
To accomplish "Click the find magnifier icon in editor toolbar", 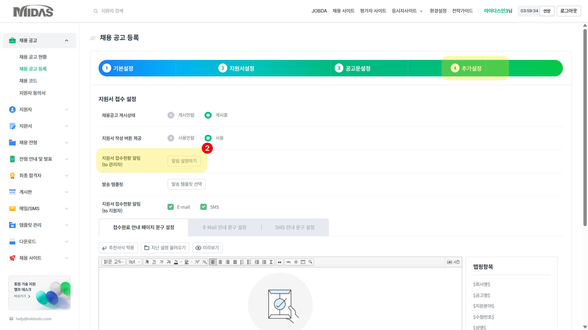I will click(310, 262).
